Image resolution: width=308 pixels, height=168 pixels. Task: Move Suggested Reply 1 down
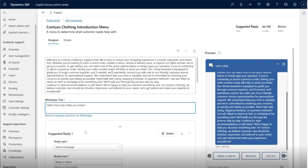[182, 134]
